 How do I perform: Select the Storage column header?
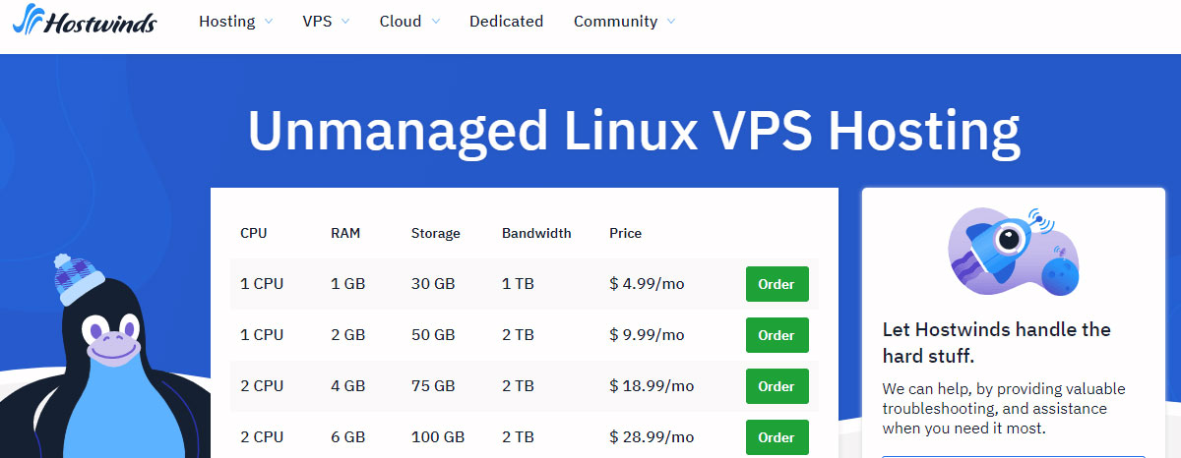pyautogui.click(x=436, y=234)
